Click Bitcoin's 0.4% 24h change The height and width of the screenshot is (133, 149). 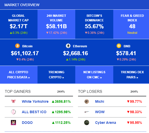pyautogui.click(x=25, y=60)
